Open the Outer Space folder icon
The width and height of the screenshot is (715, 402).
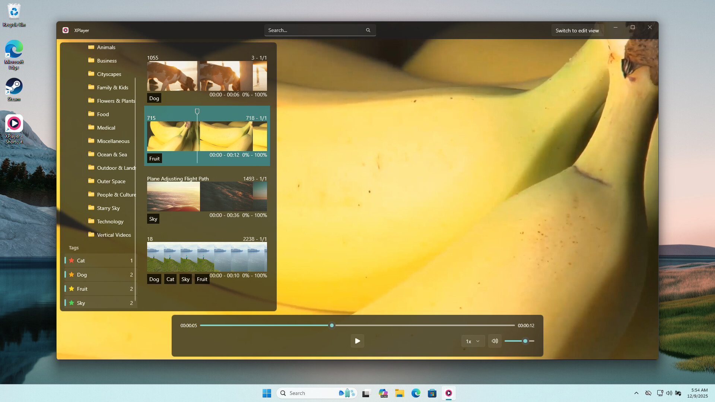[x=91, y=181]
